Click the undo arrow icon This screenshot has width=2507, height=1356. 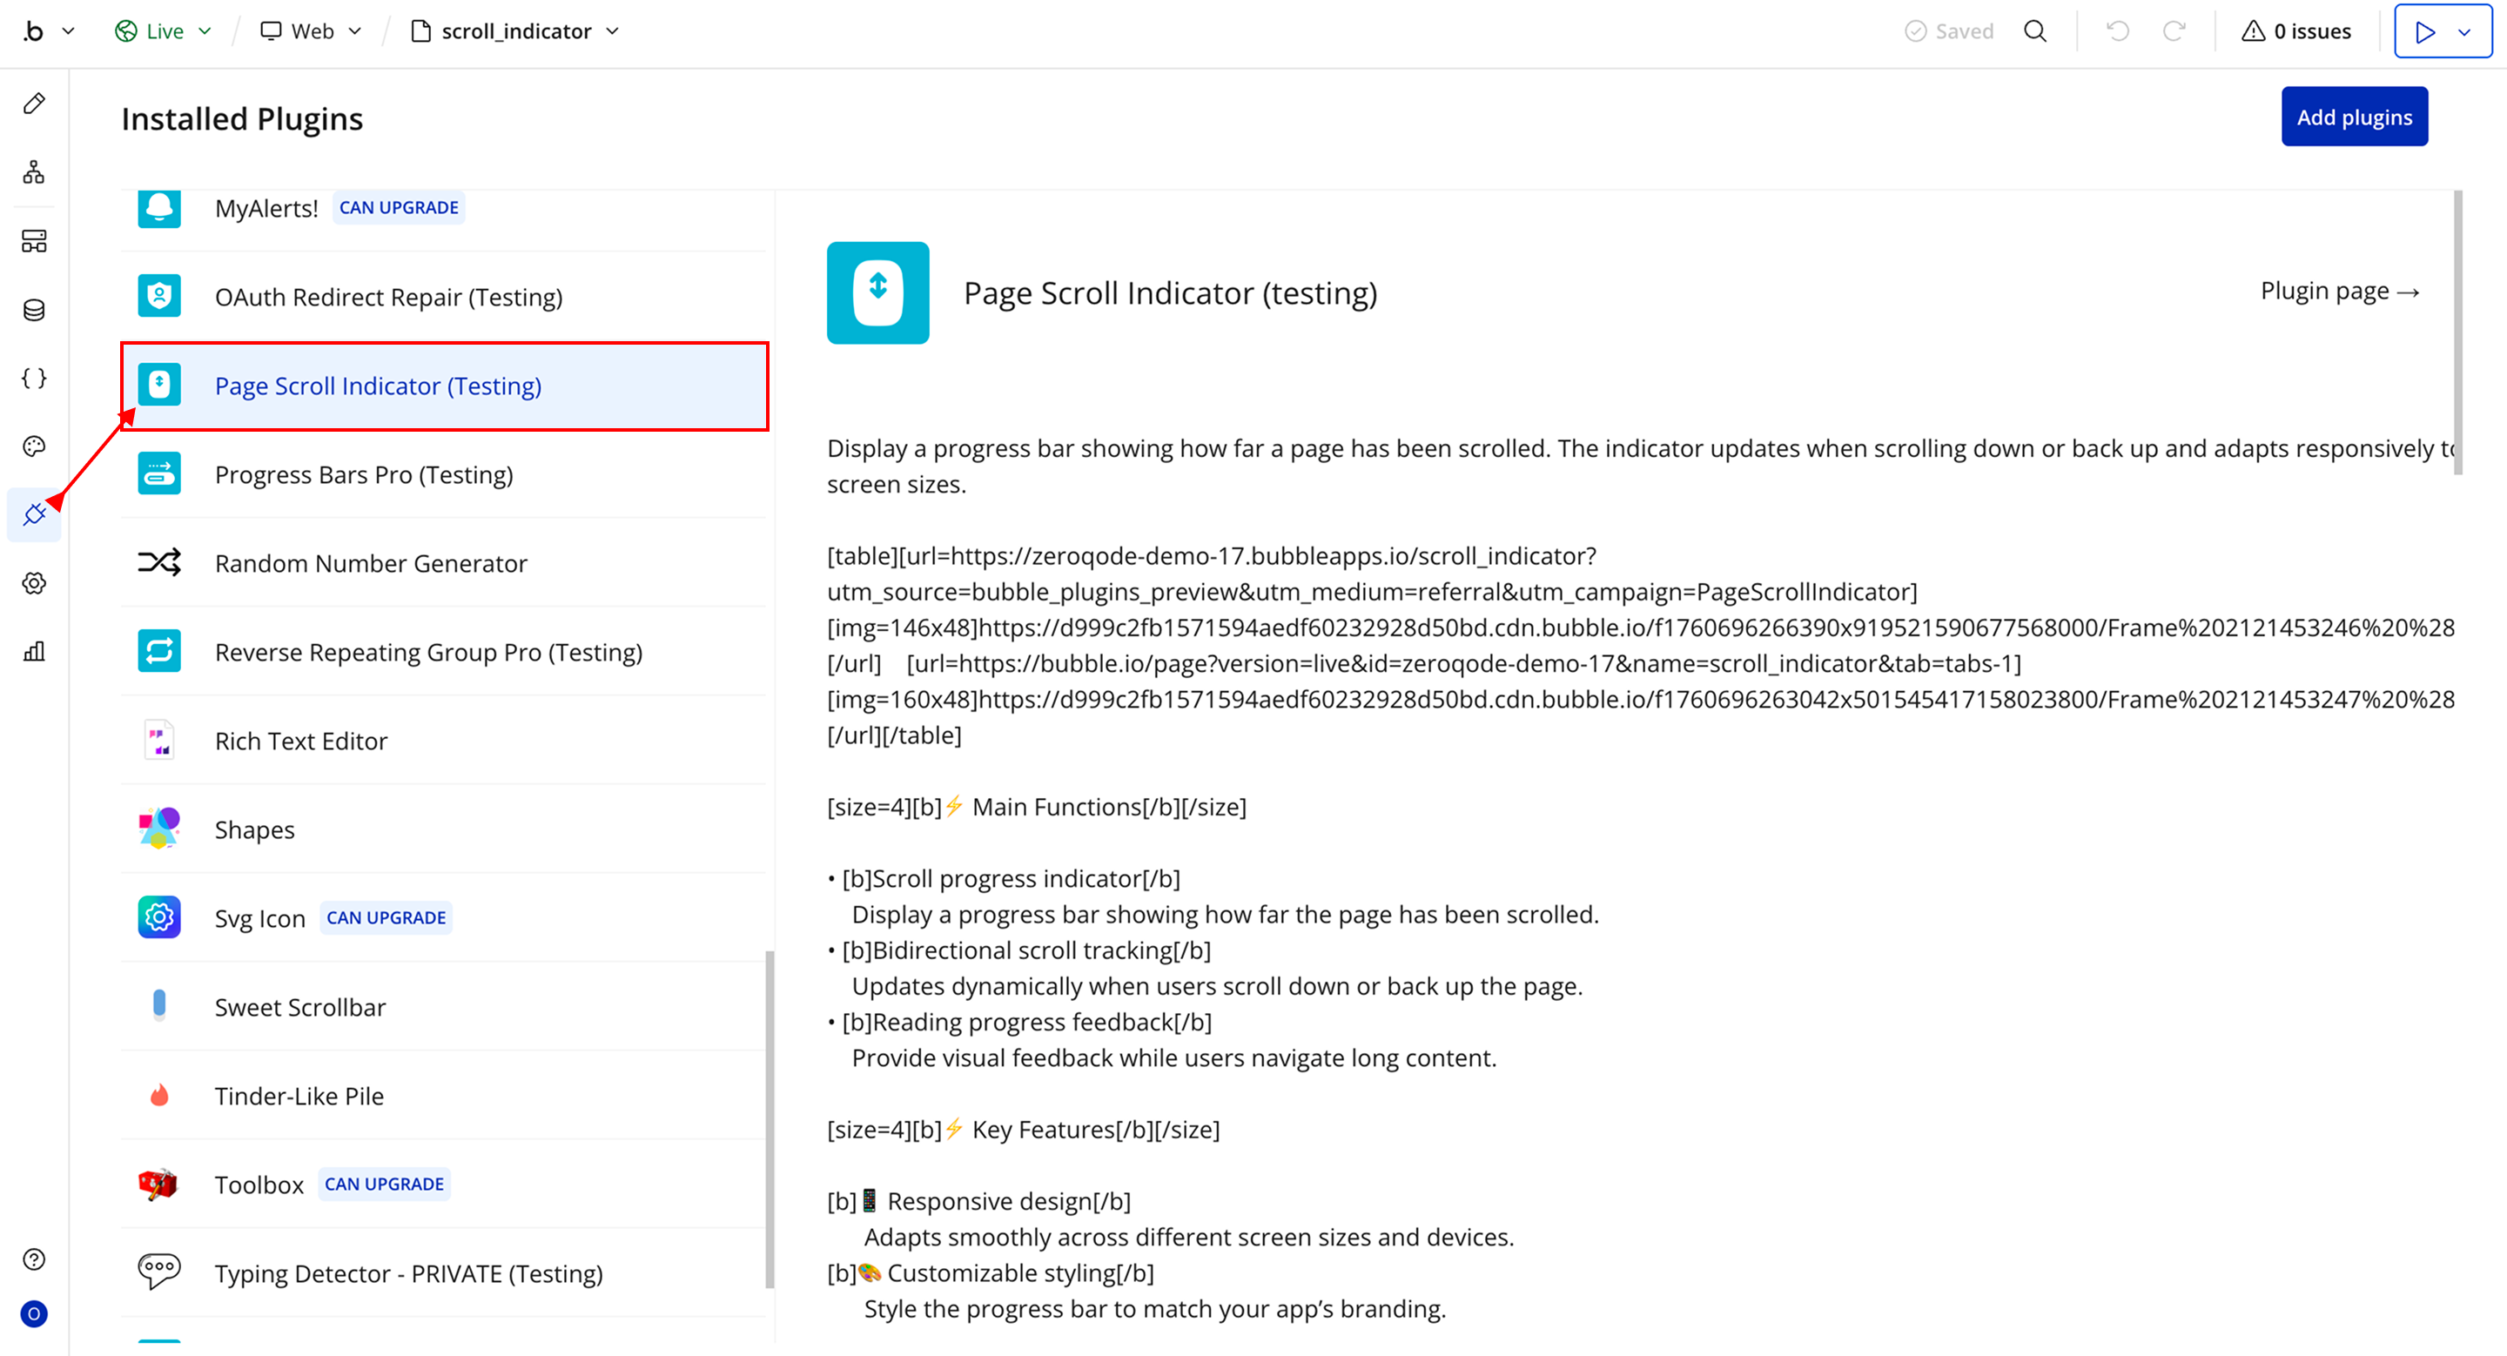coord(2118,31)
